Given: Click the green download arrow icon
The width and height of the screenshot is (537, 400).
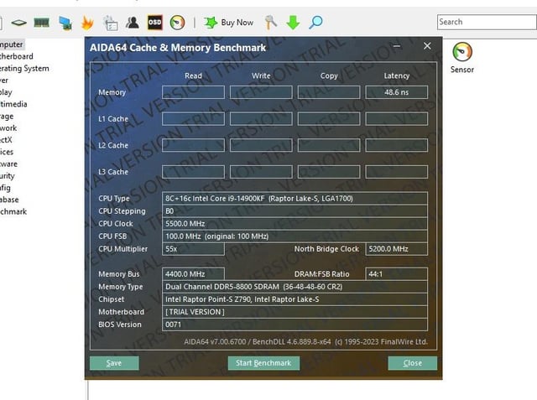Looking at the screenshot, I should coord(293,23).
